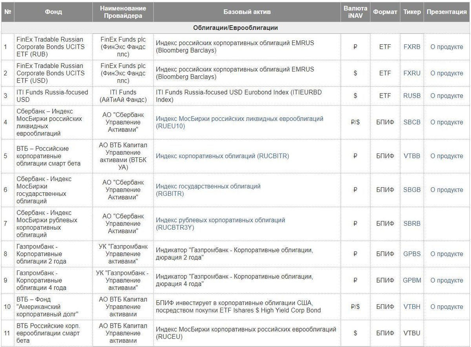Click the ETF format cell in FXRB row
This screenshot has width=471, height=347.
(385, 47)
